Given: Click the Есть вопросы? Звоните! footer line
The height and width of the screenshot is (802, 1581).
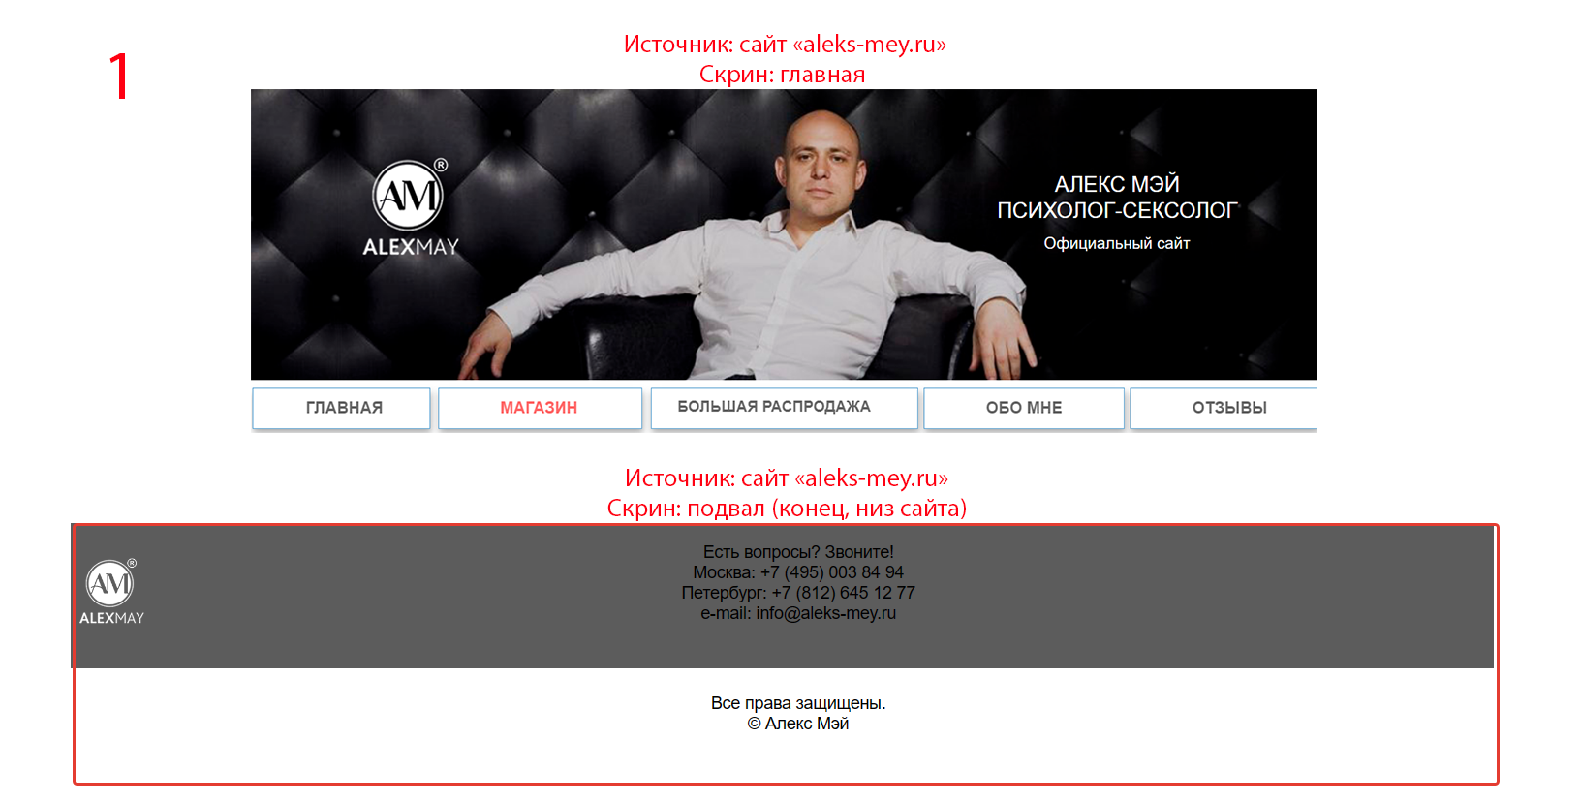Looking at the screenshot, I should pos(798,552).
